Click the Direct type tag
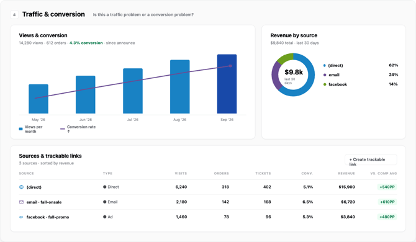The image size is (416, 242). pos(111,187)
